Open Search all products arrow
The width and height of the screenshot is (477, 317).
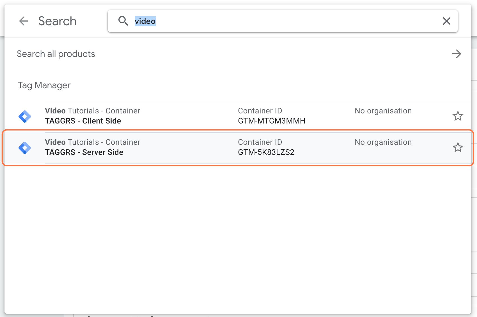pyautogui.click(x=457, y=54)
